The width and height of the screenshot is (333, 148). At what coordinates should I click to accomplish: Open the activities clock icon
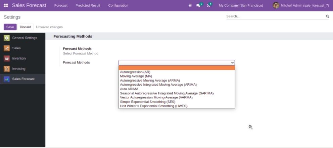208,6
